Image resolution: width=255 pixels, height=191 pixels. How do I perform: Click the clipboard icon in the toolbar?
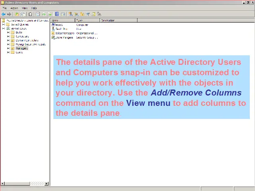tap(30, 14)
